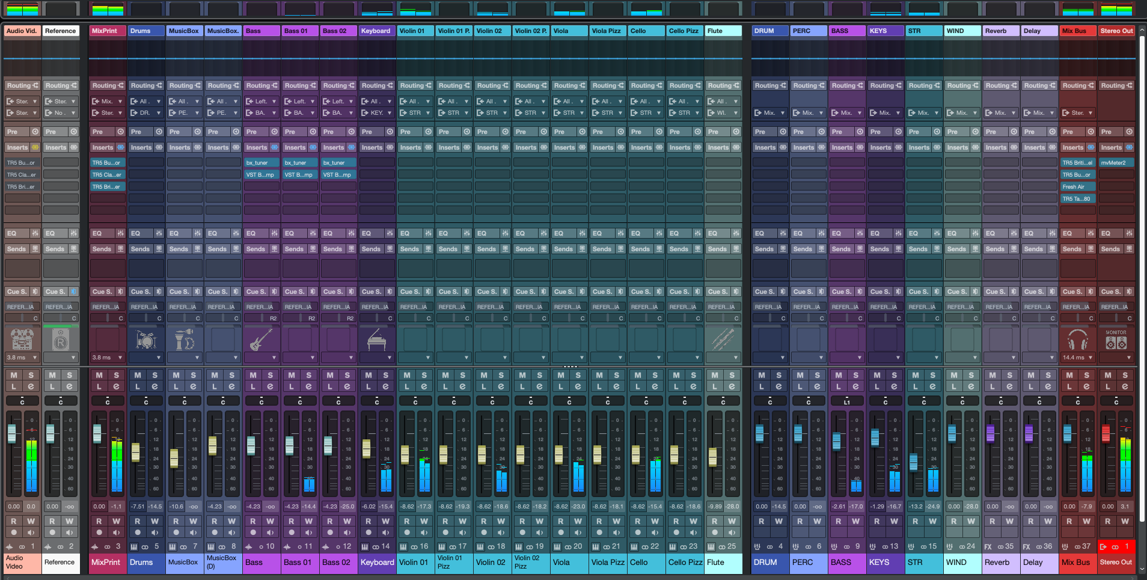Click the Drums volume value field -7.51
1147x580 pixels.
pyautogui.click(x=138, y=507)
